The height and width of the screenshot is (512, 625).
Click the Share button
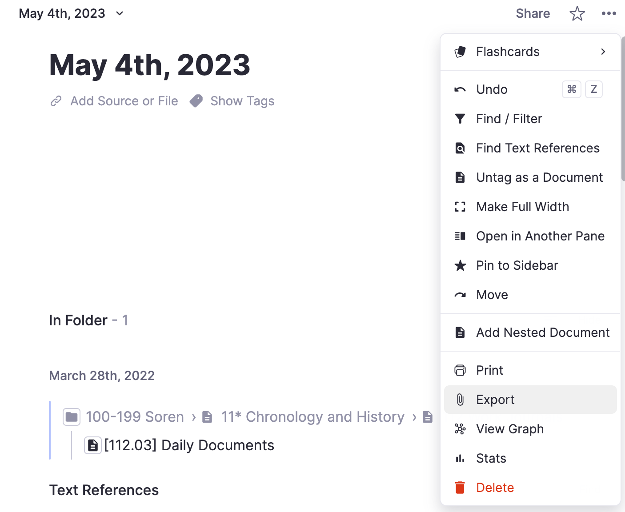pyautogui.click(x=533, y=14)
